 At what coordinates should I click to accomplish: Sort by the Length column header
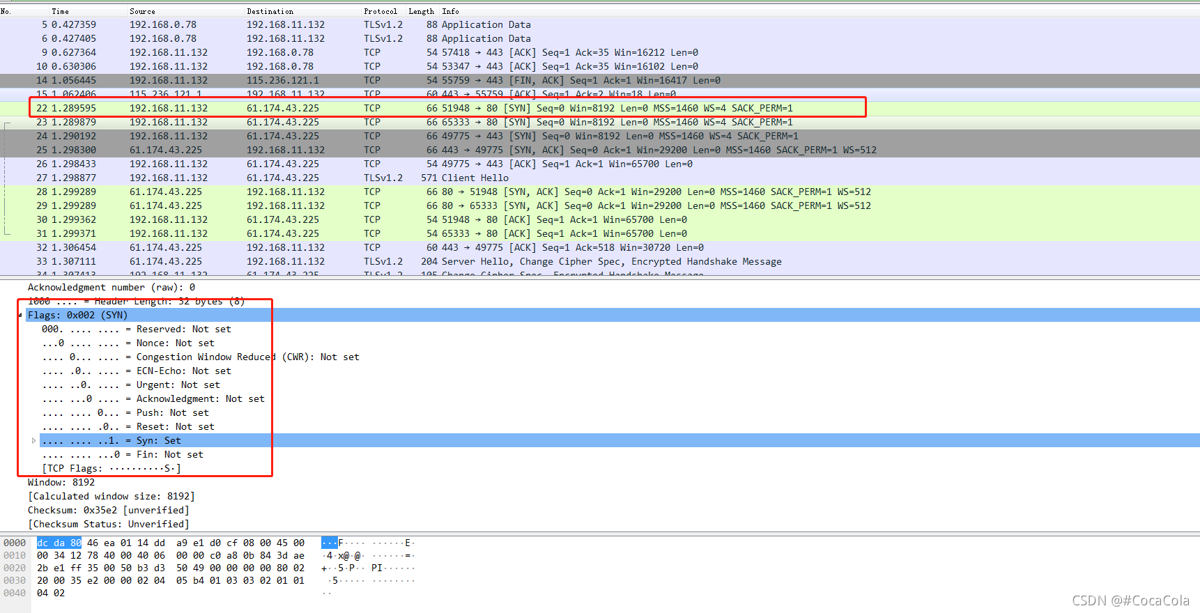(421, 11)
